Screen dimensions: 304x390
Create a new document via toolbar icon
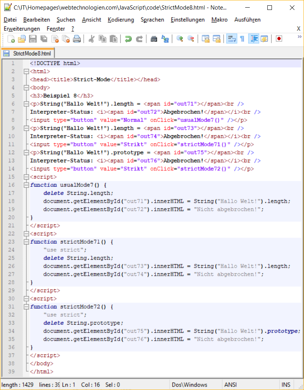(x=11, y=39)
